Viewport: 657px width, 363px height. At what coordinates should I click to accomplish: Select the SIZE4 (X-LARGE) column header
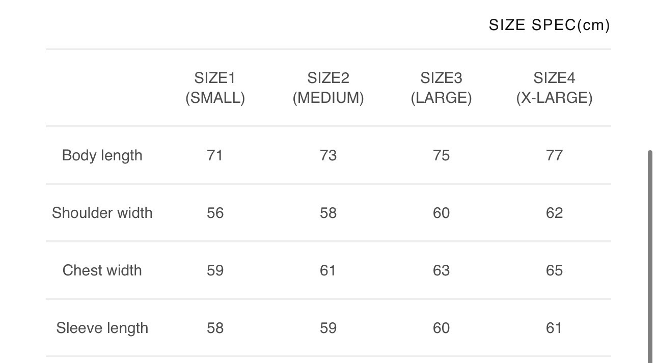coord(554,88)
